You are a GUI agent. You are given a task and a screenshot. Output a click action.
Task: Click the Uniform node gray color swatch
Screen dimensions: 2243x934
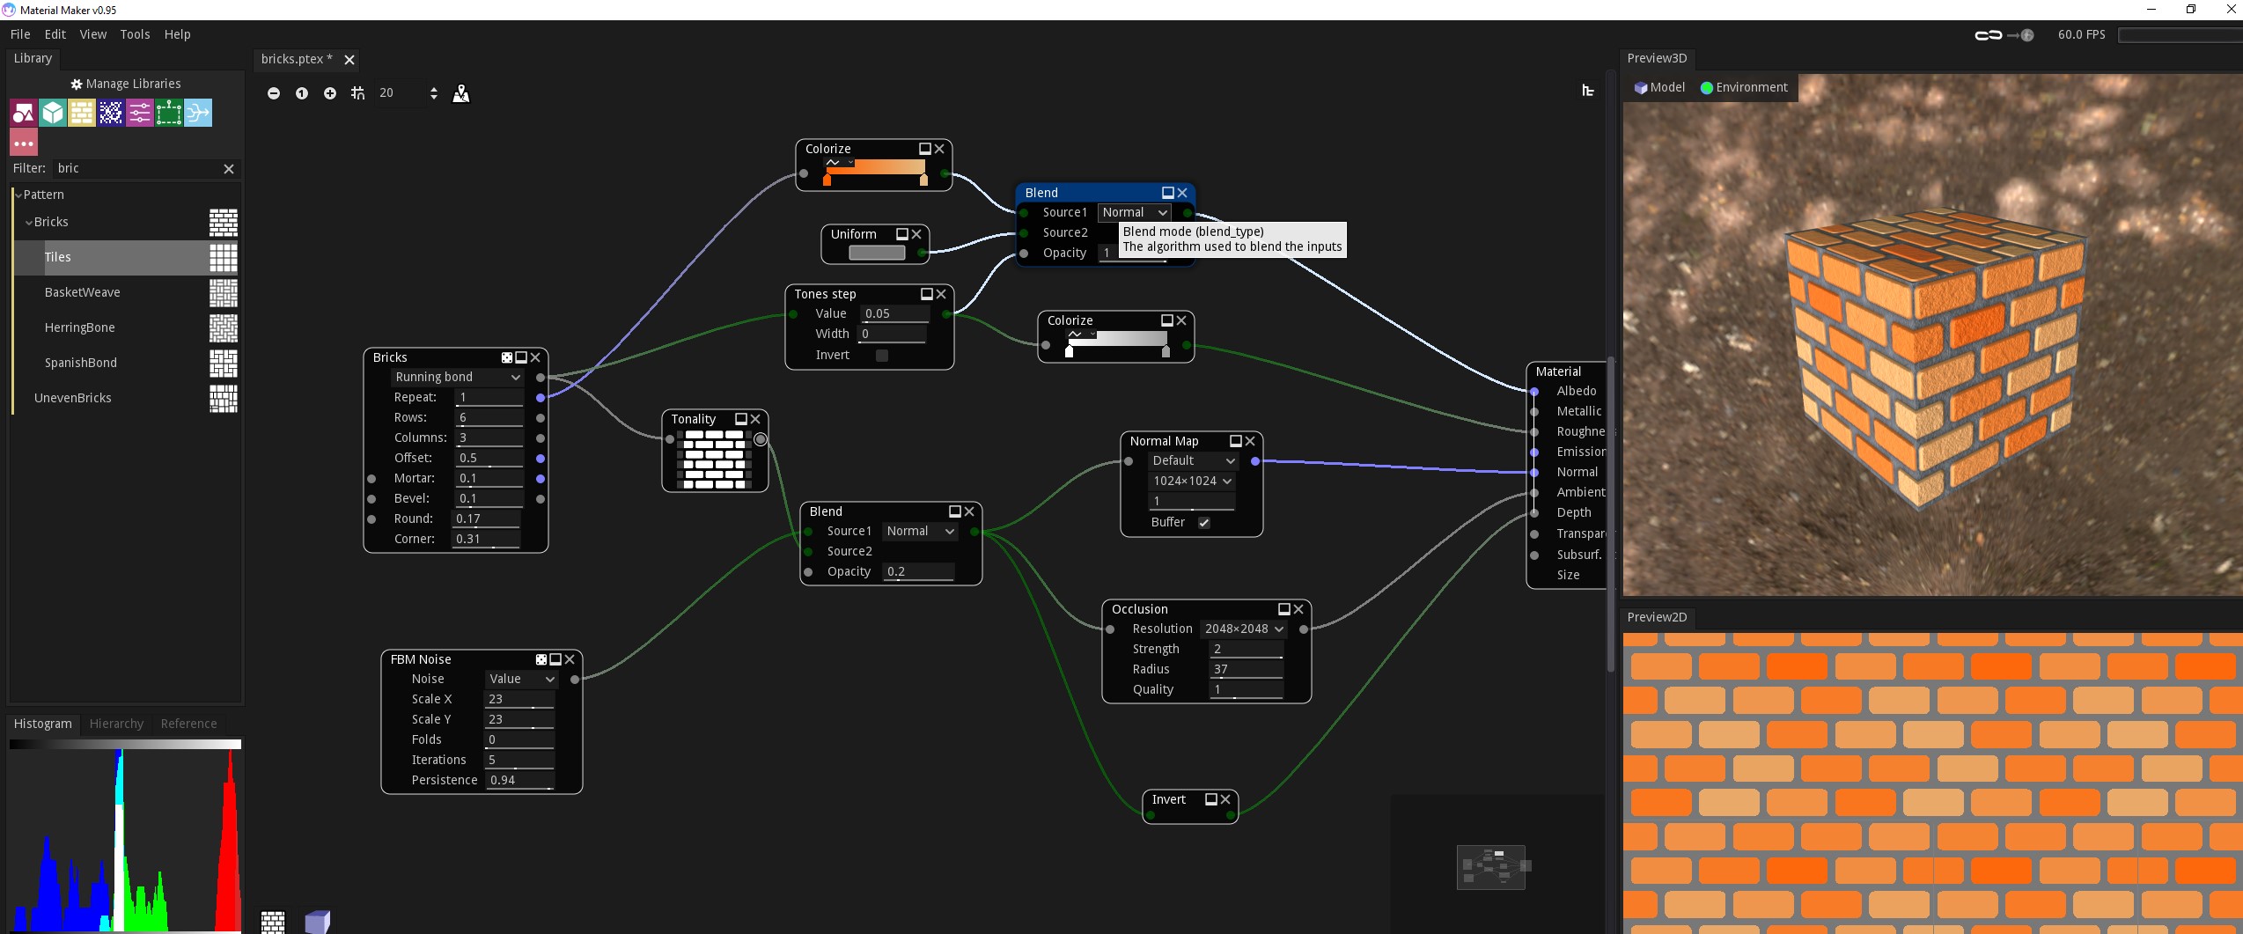(x=876, y=254)
